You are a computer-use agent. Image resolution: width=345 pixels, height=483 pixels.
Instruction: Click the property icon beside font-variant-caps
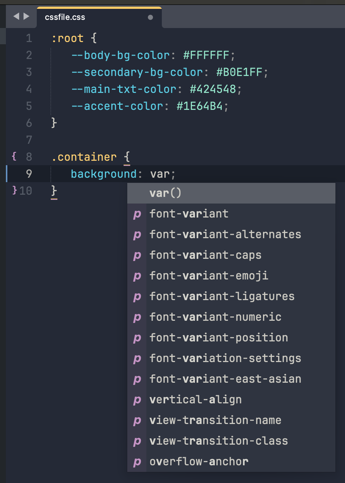click(137, 256)
